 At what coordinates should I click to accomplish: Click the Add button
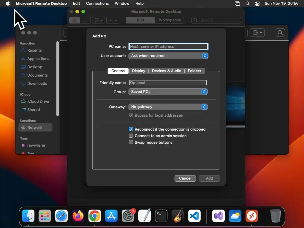pos(209,178)
